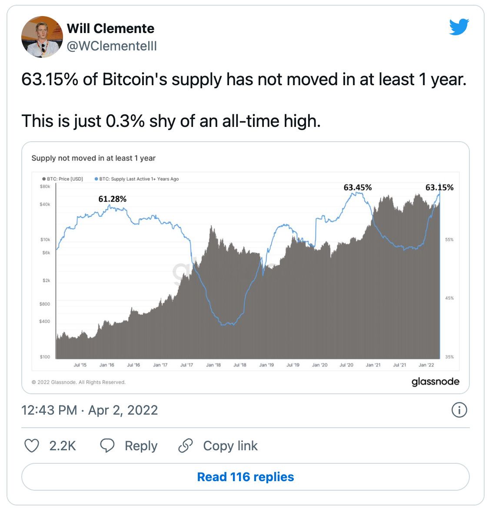Click the reply speech bubble icon
The height and width of the screenshot is (512, 492).
click(107, 446)
